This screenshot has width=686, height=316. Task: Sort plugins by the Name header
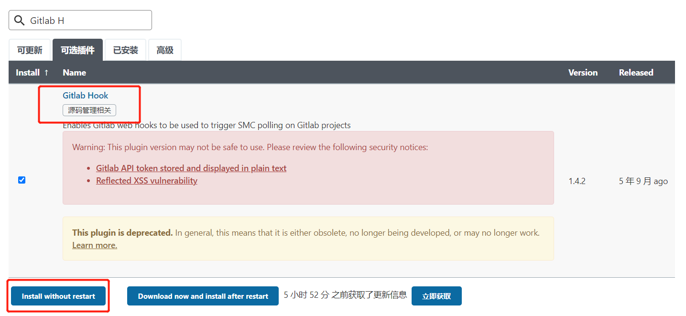point(75,73)
